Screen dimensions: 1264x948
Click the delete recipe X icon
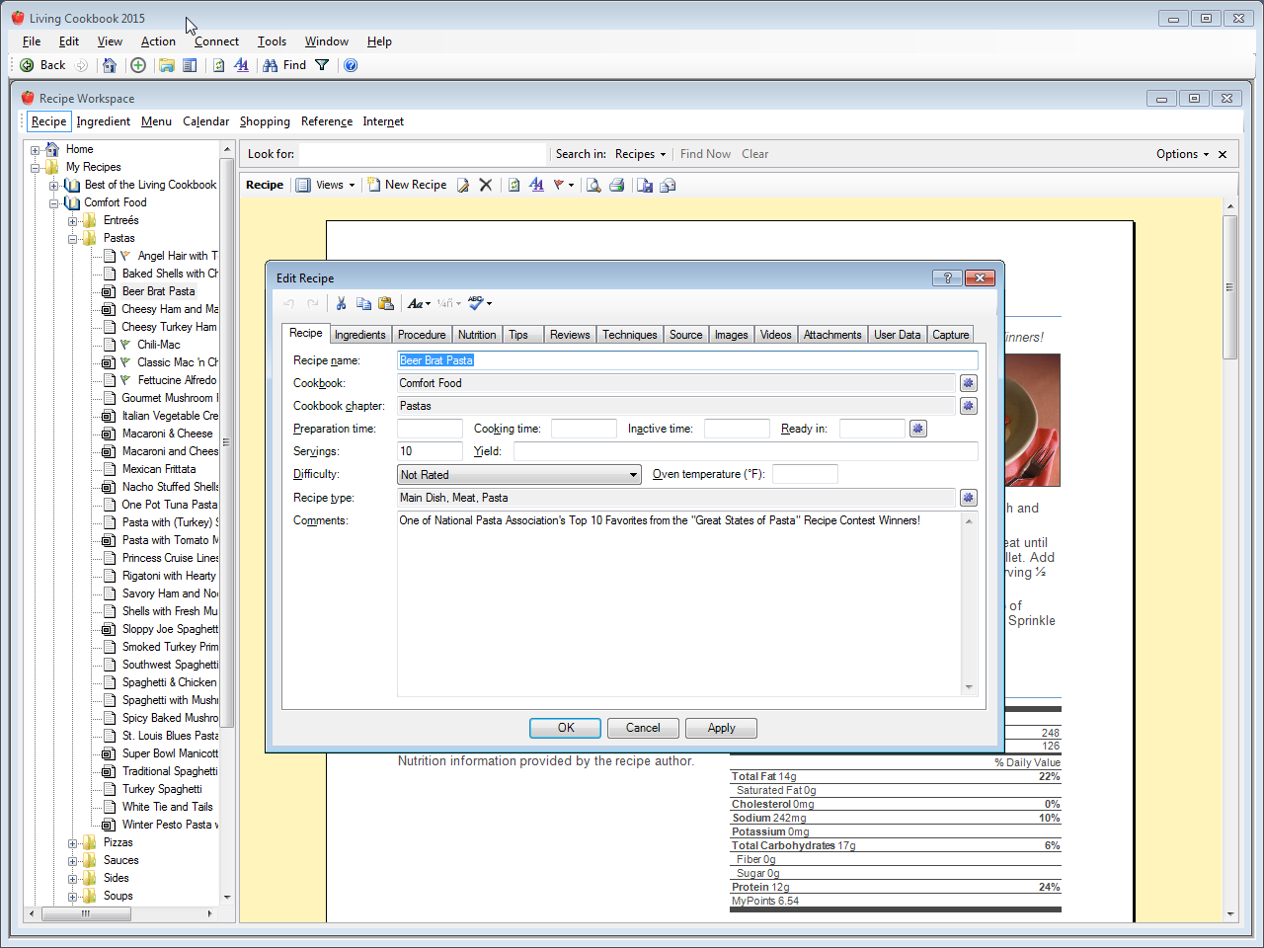coord(485,185)
